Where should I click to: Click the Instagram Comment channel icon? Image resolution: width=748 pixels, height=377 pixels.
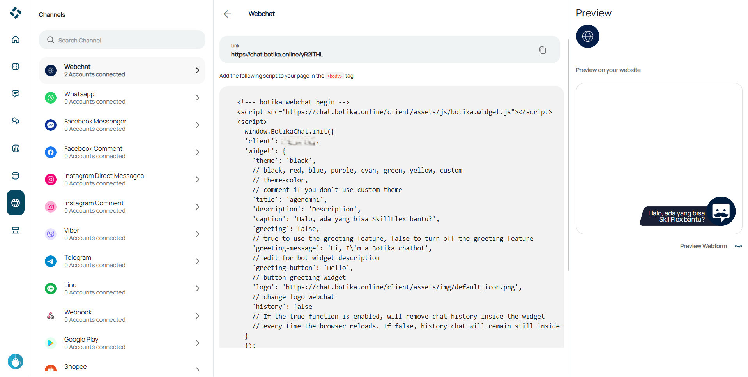click(x=51, y=207)
